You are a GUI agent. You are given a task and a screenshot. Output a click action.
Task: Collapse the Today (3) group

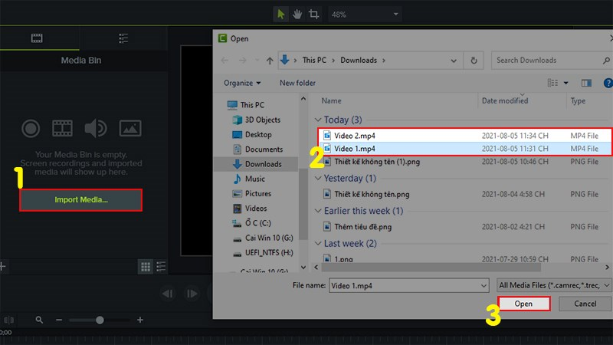[x=318, y=120]
